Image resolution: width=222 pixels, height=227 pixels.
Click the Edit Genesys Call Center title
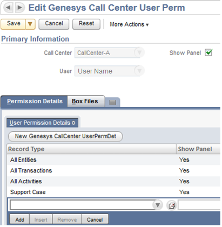[107, 8]
